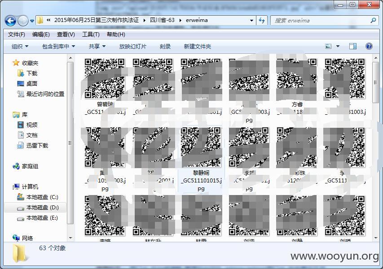Open the address bar history dropdown
This screenshot has width=383, height=269.
pyautogui.click(x=251, y=21)
